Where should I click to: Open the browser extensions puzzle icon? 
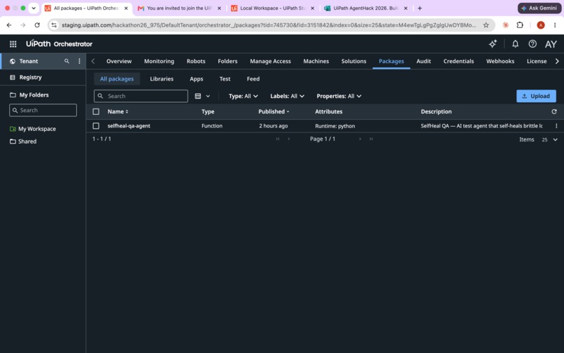coord(520,25)
